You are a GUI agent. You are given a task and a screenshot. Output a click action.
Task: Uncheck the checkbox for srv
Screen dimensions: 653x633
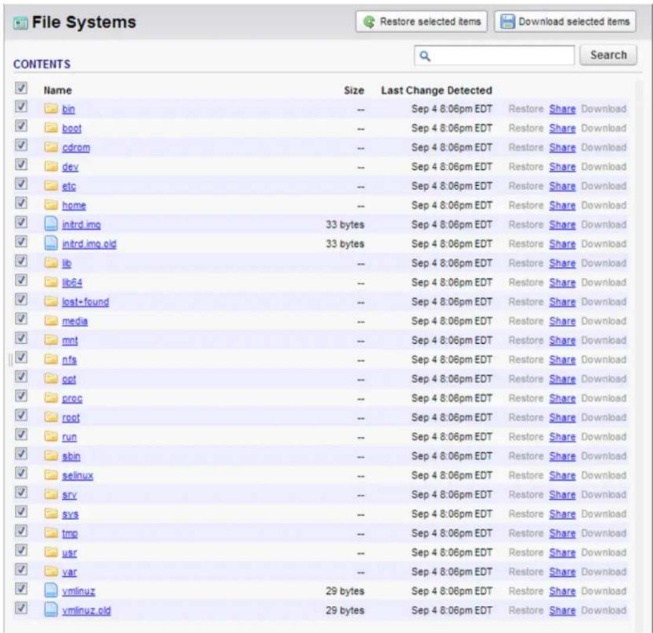21,492
